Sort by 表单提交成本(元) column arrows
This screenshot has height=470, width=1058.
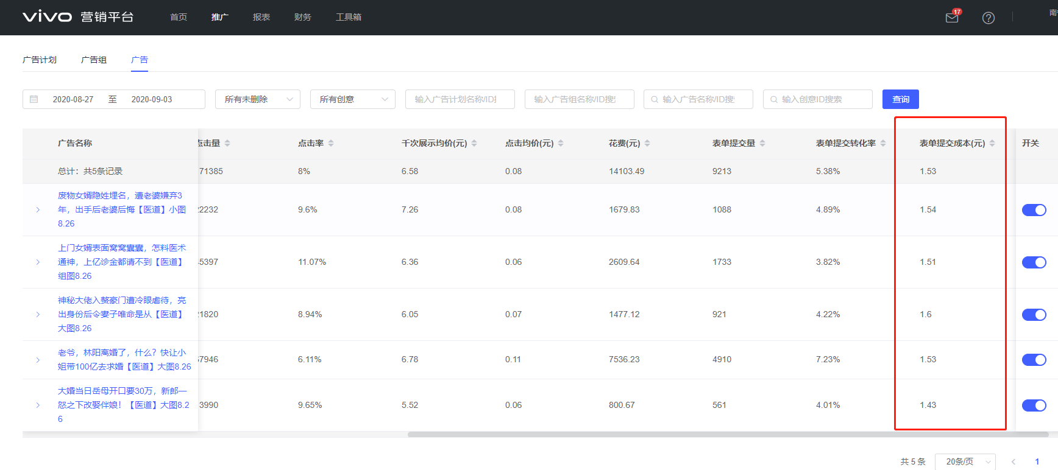[992, 143]
